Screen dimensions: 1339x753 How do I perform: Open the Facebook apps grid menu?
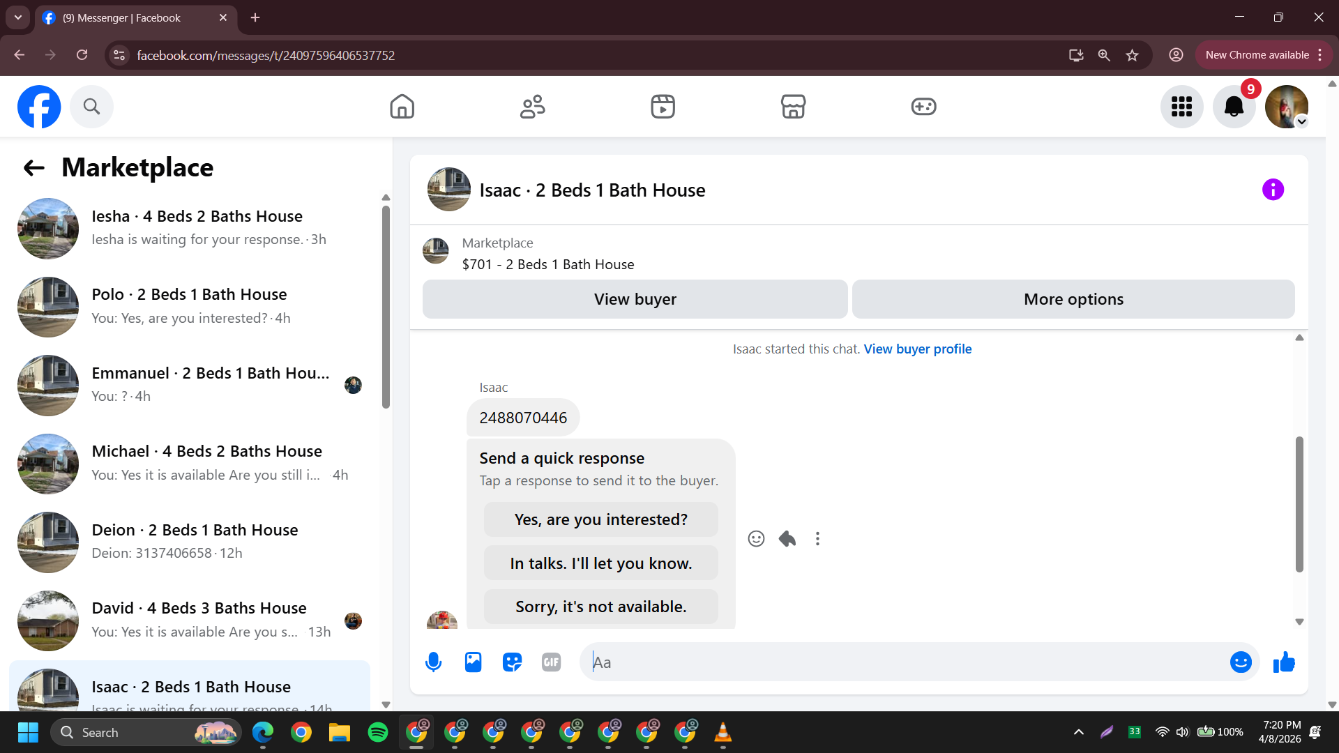pyautogui.click(x=1181, y=107)
